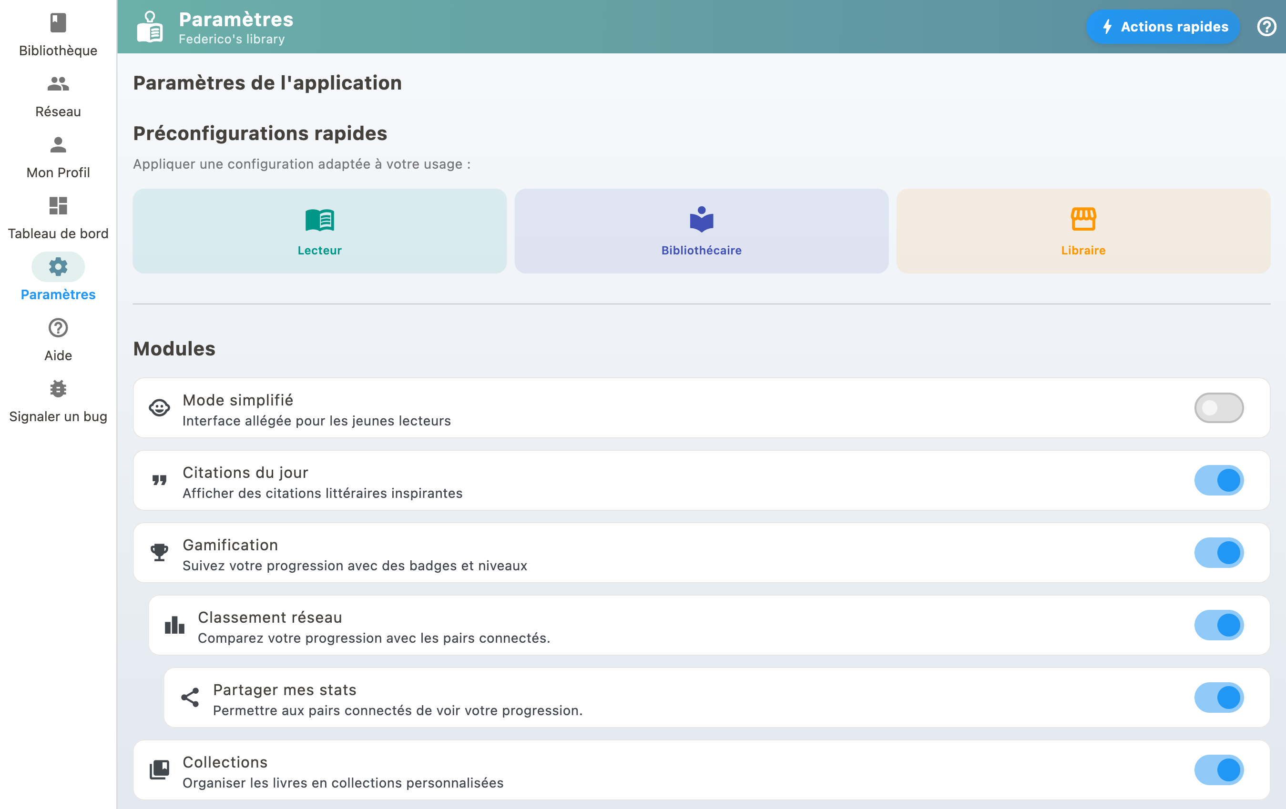Screen dimensions: 1286x809
Task: Open Tableau de bord via the dashboard icon
Action: [58, 206]
